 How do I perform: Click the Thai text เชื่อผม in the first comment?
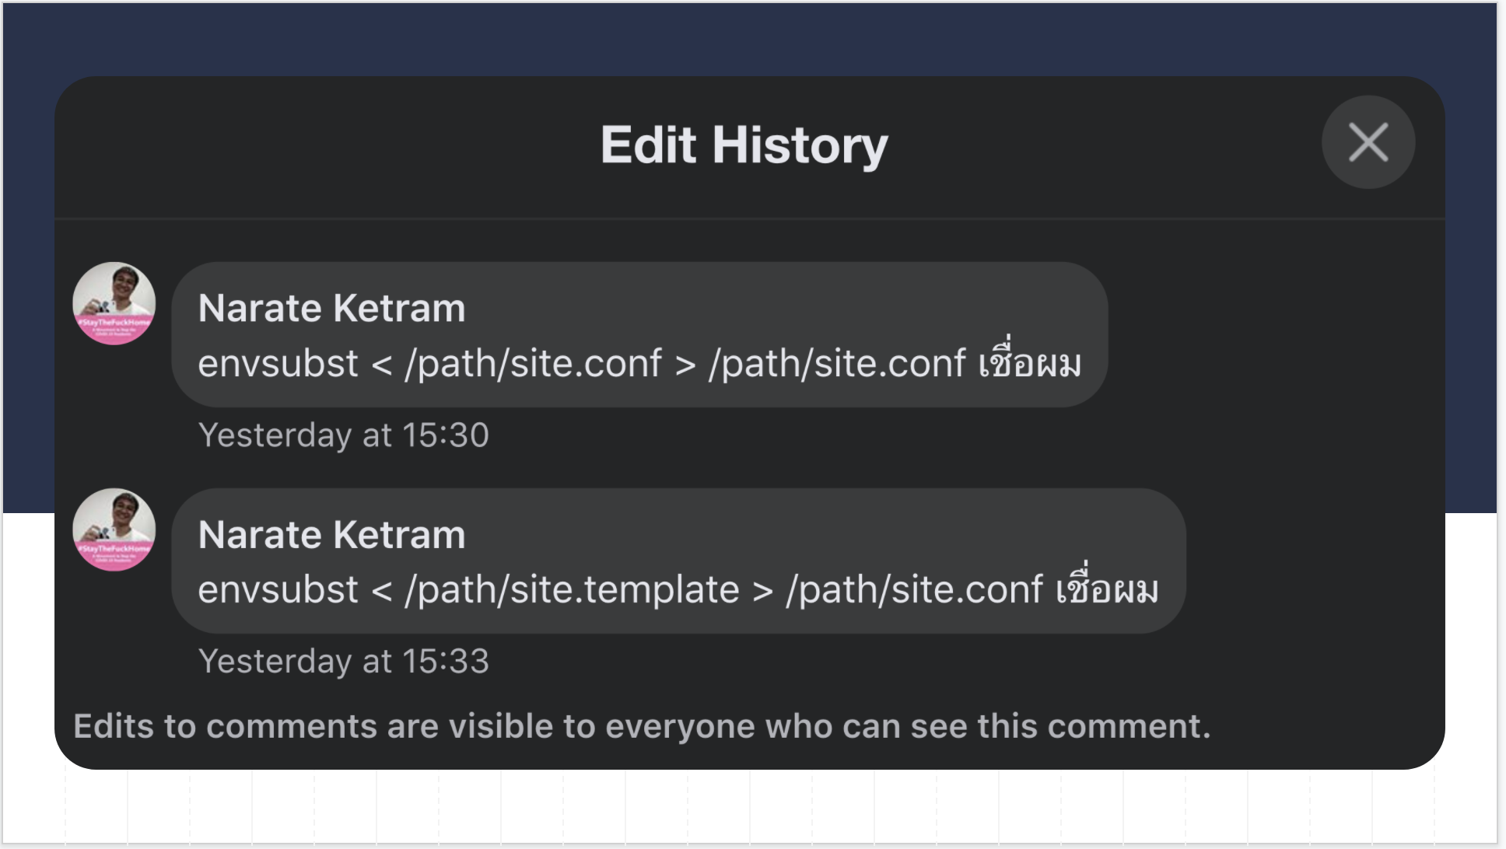[1030, 362]
